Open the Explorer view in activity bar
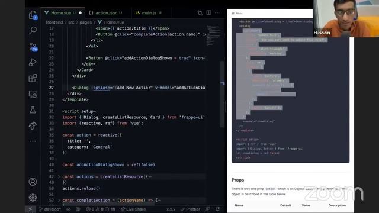 click(x=33, y=15)
